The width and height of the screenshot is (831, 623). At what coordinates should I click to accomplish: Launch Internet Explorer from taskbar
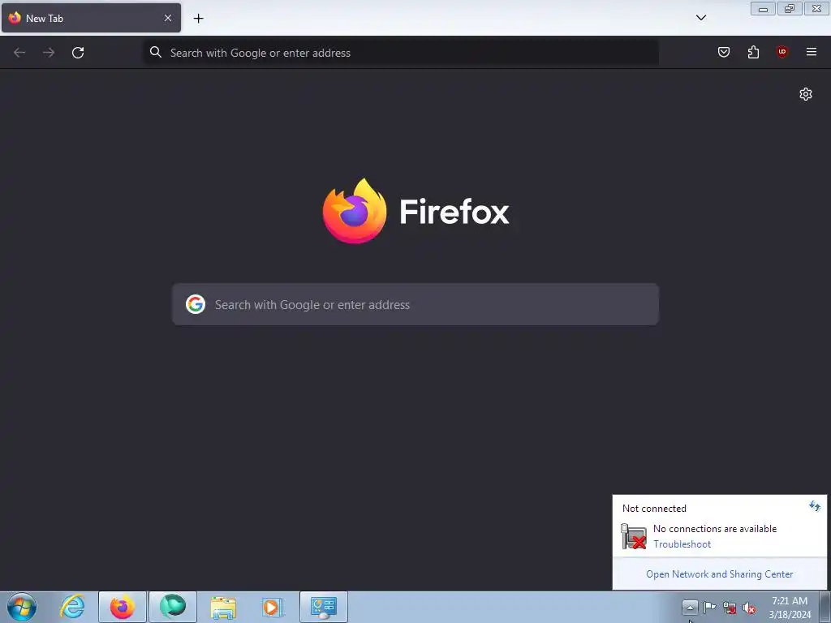coord(72,607)
